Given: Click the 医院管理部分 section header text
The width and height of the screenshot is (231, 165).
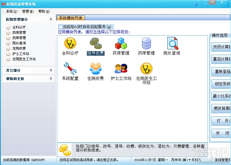Looking at the screenshot, I should pyautogui.click(x=17, y=20).
